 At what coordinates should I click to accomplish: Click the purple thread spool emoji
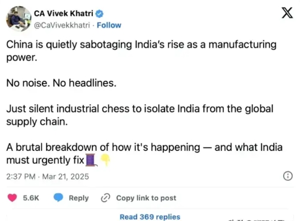pyautogui.click(x=91, y=160)
